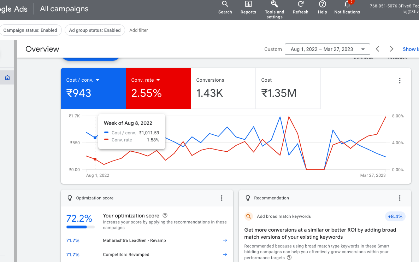
Task: Click the red chart point at Aug 8
Action: 95,159
